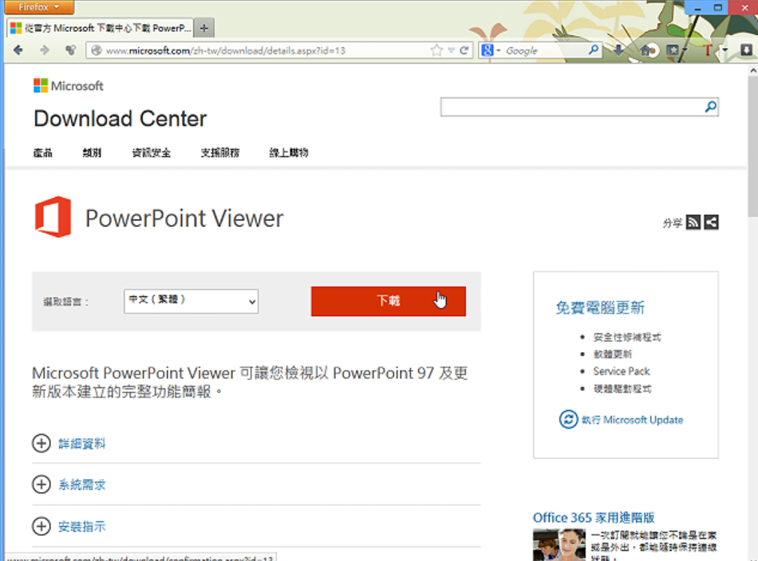Click the red 下載 download button
Viewport: 758px width, 561px height.
[389, 302]
